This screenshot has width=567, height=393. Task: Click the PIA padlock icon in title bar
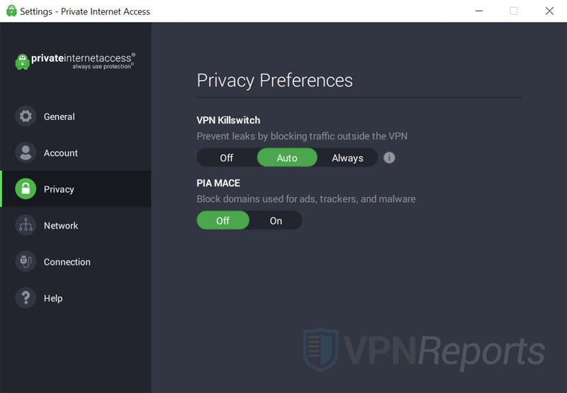[11, 11]
